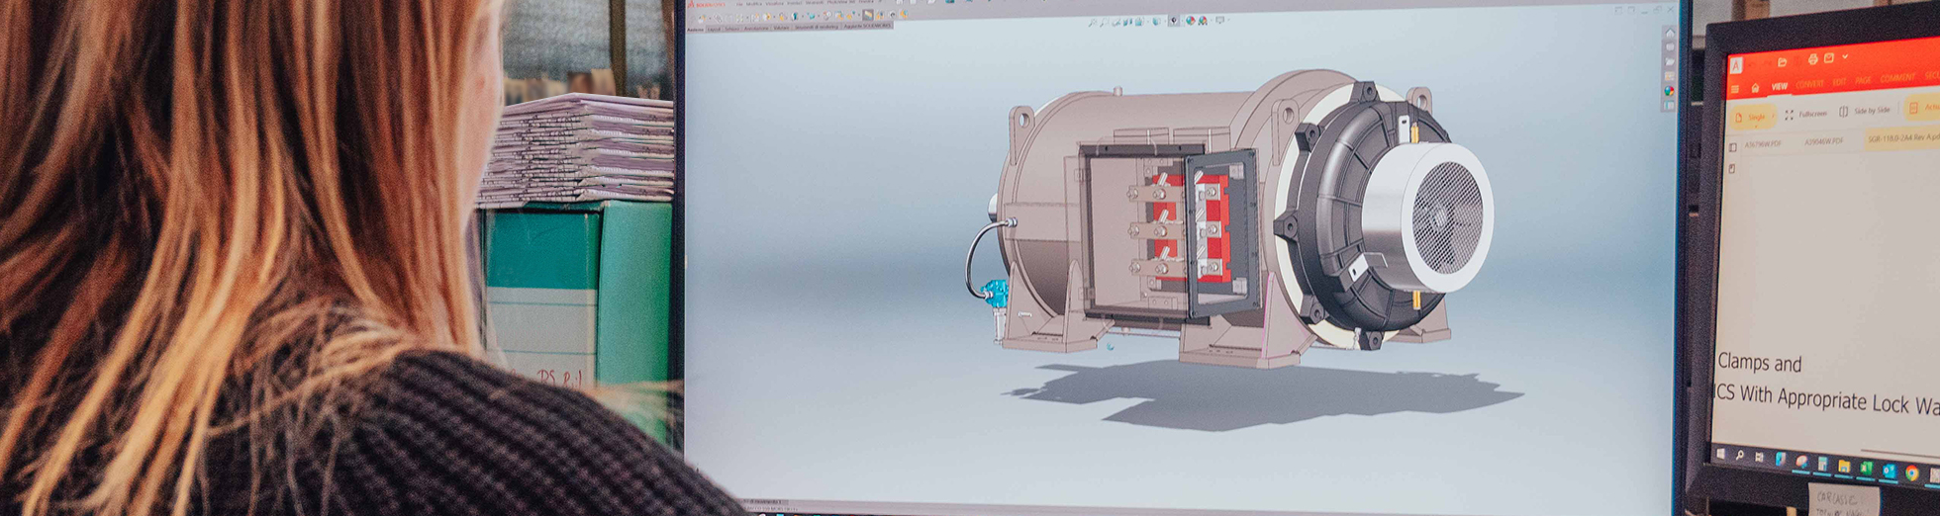Switch to the CONVERT ribbon tab
Image resolution: width=1940 pixels, height=516 pixels.
pyautogui.click(x=1809, y=84)
